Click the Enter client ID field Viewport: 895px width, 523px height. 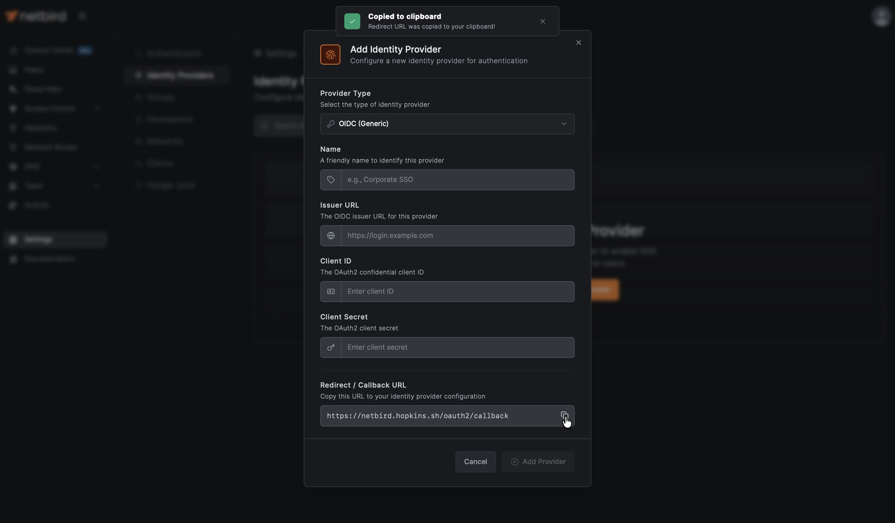(457, 292)
